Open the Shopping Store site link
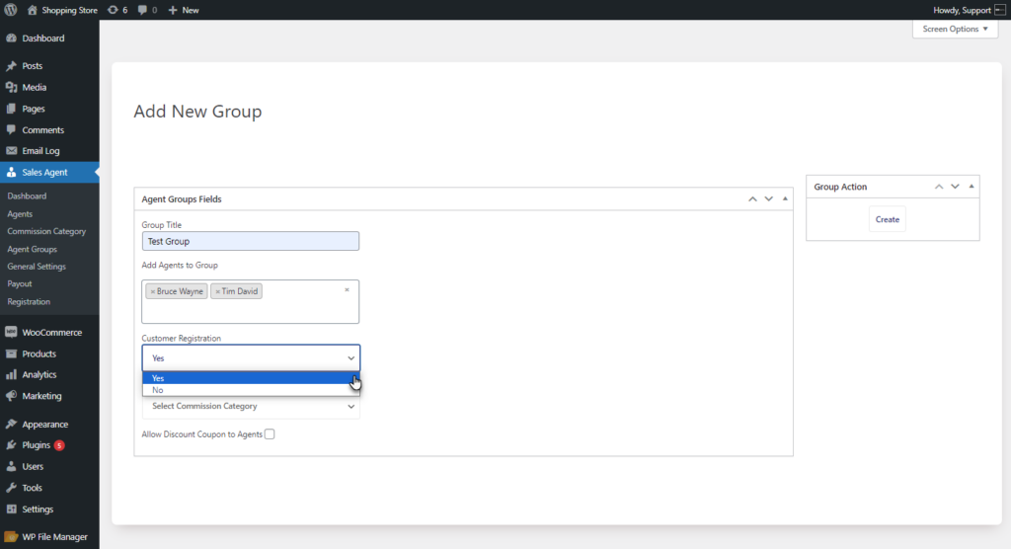This screenshot has width=1011, height=549. point(70,10)
